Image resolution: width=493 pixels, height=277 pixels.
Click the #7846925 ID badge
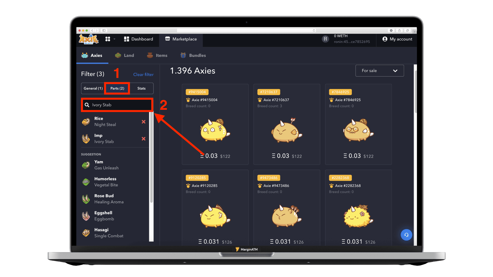tap(340, 92)
